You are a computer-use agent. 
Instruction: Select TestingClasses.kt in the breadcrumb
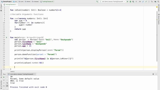(x=47, y=1)
